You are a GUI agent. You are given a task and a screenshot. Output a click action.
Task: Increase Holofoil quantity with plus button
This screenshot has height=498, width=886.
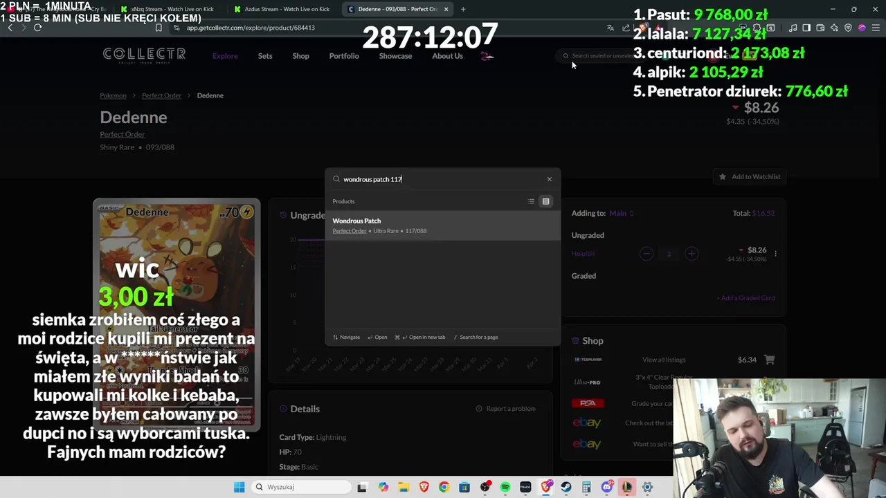coord(691,254)
